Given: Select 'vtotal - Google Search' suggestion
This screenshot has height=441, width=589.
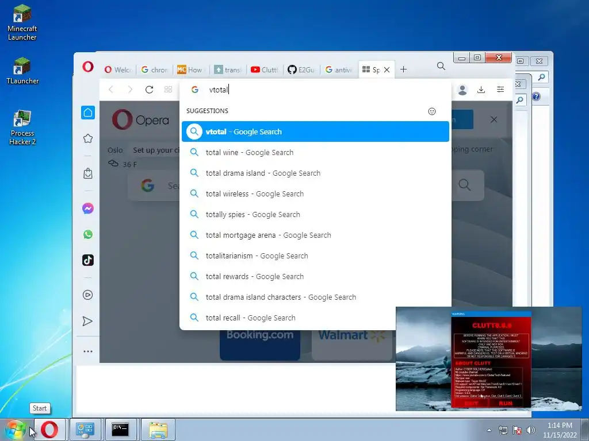Looking at the screenshot, I should pos(316,131).
